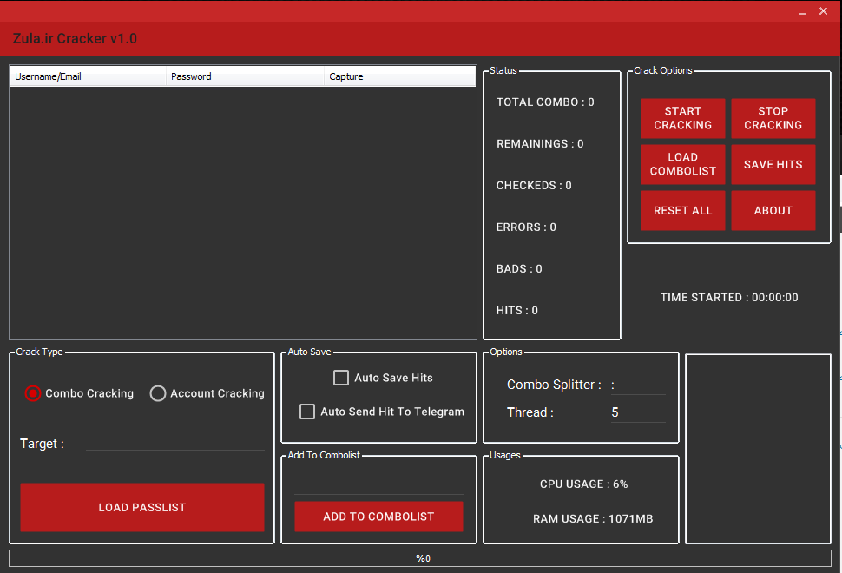Sort by the Password column header
Image resolution: width=842 pixels, height=573 pixels.
tap(245, 76)
